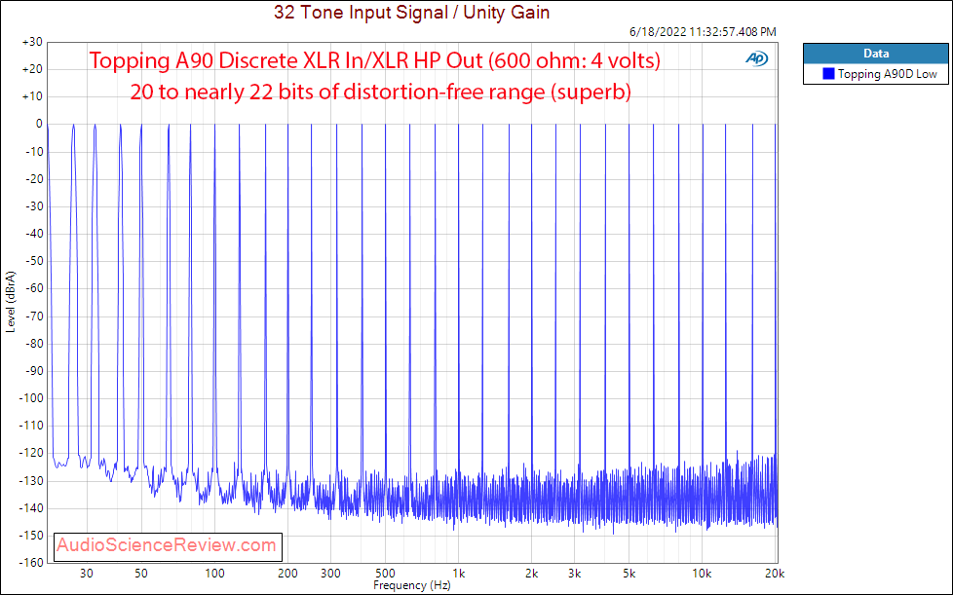Click the +10 level tick label
The height and width of the screenshot is (595, 953).
click(31, 96)
